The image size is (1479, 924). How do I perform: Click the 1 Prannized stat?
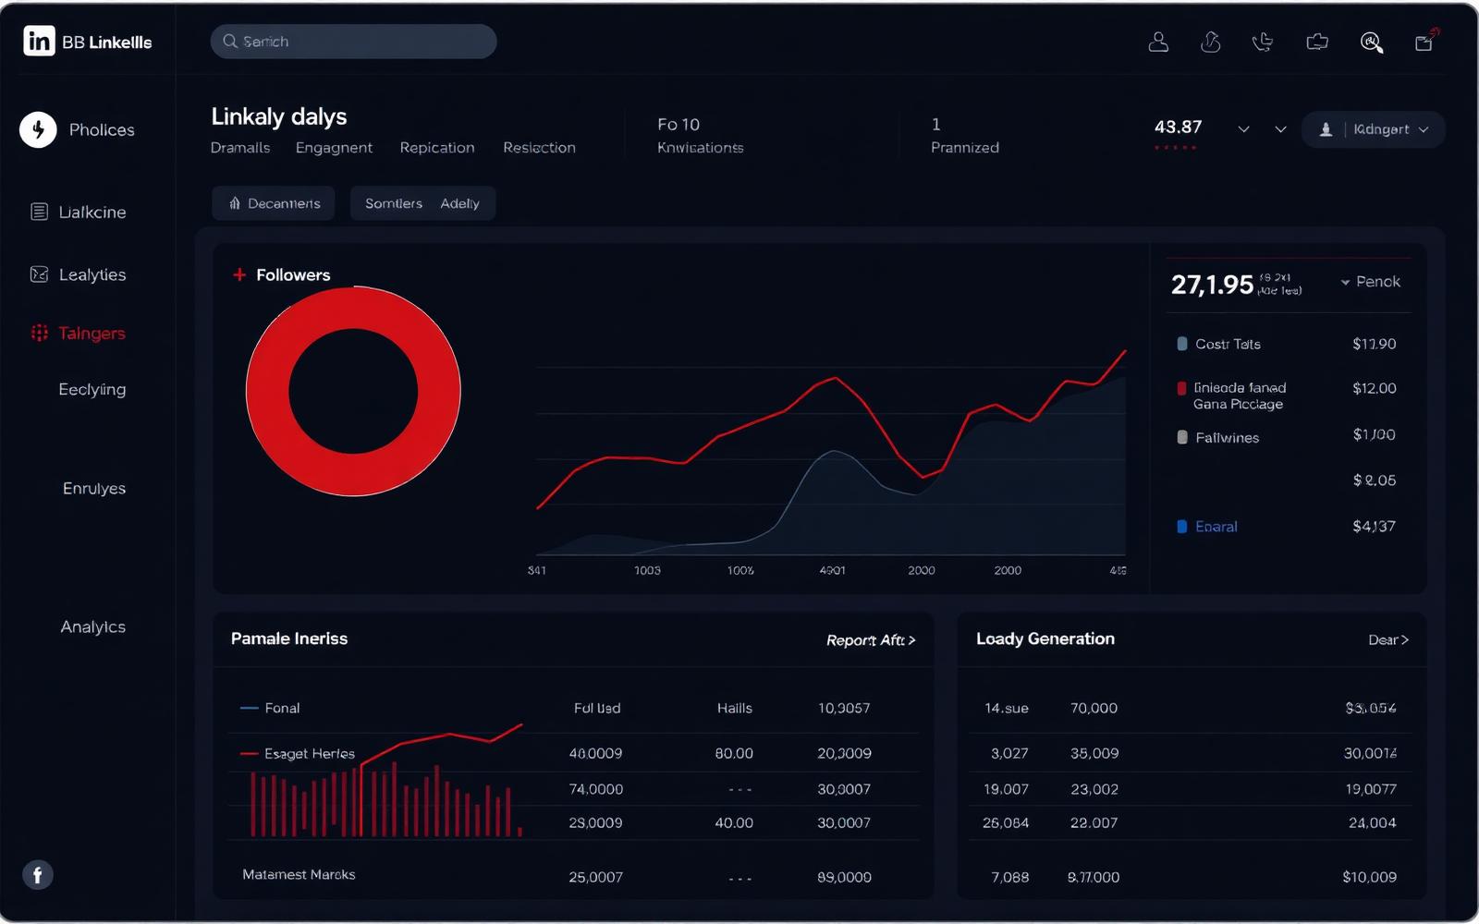pos(964,135)
